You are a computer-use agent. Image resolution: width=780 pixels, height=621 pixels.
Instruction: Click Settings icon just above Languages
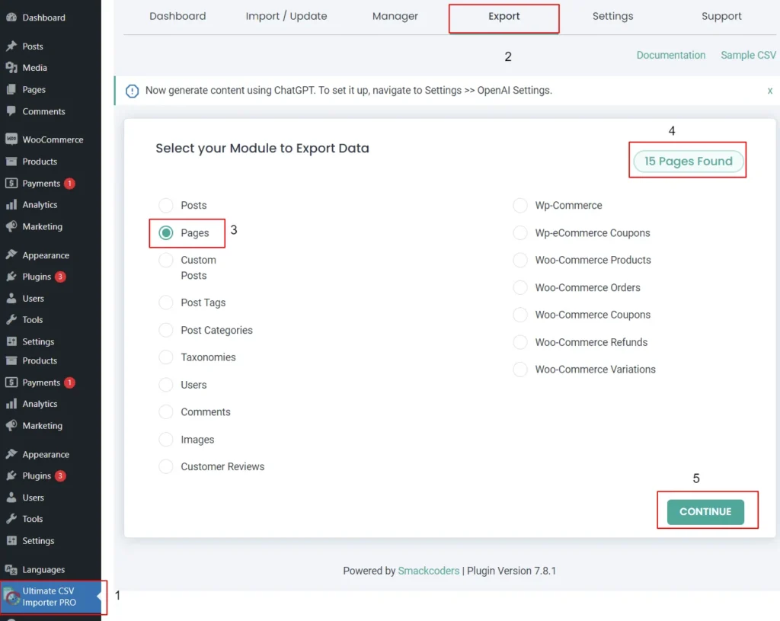pos(11,541)
